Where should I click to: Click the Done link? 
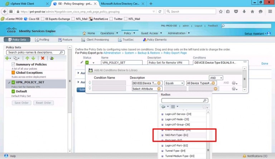[265, 64]
